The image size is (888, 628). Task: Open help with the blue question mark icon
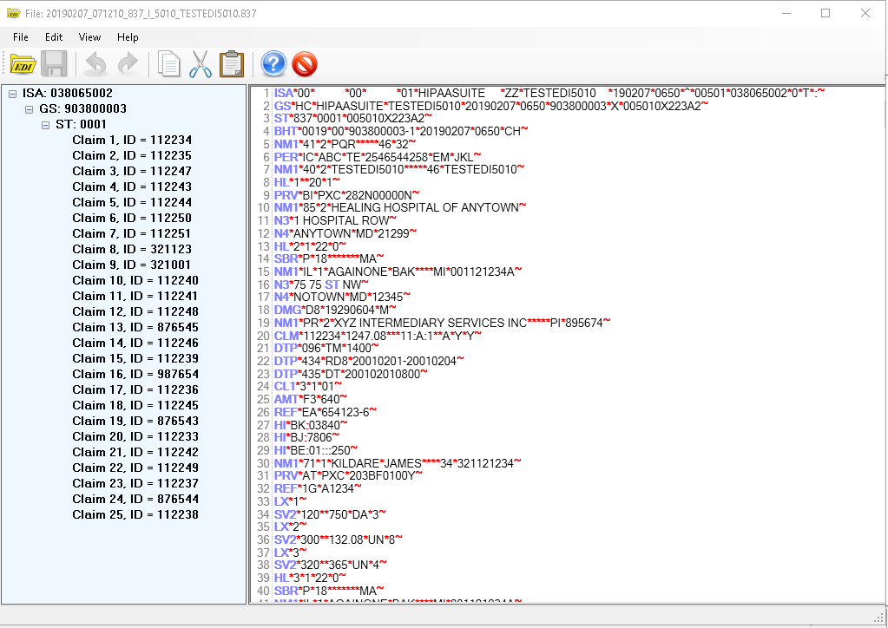pyautogui.click(x=273, y=64)
